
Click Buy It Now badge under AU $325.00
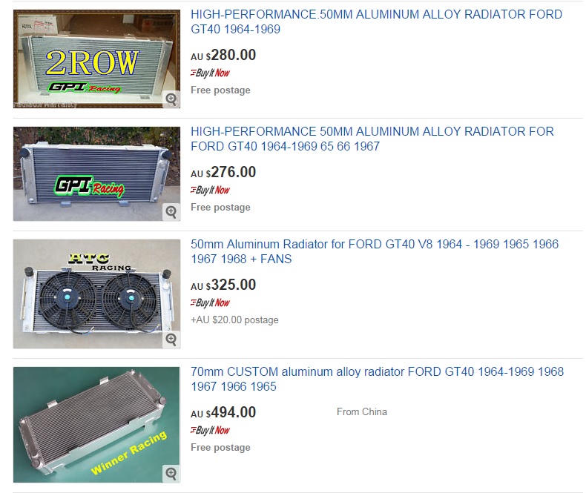[x=210, y=302]
